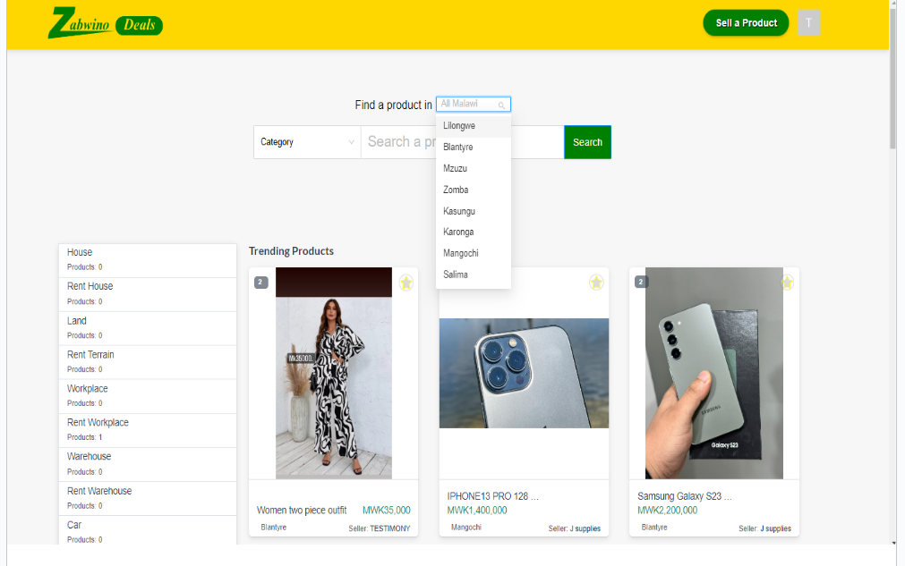This screenshot has height=566, width=905.
Task: Click Seller: J supplies on Samsung card
Action: coord(764,528)
